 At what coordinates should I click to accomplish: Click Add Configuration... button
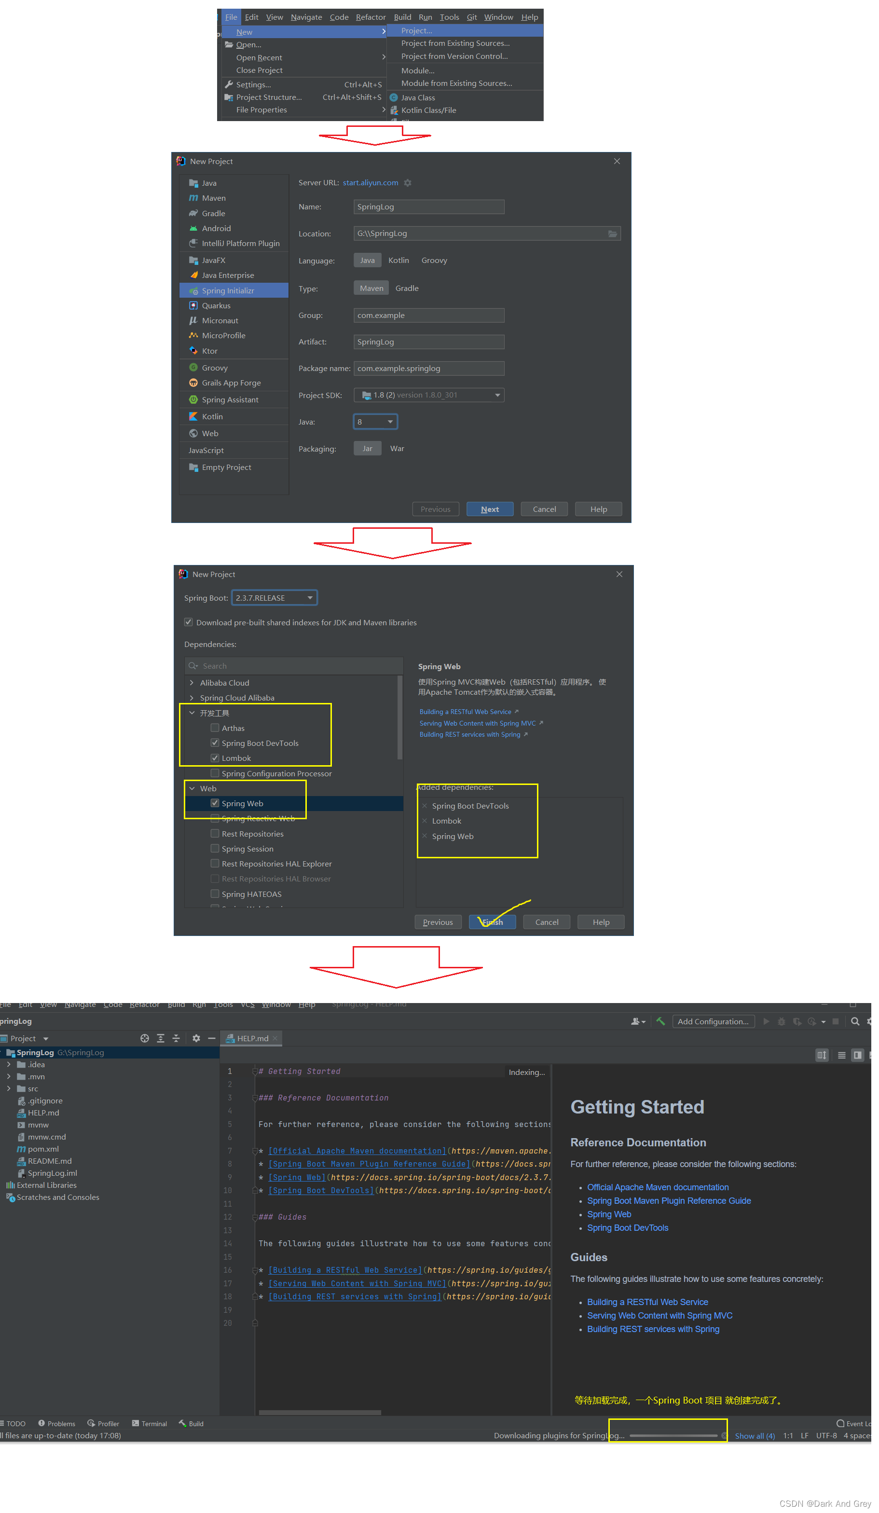tap(713, 1021)
